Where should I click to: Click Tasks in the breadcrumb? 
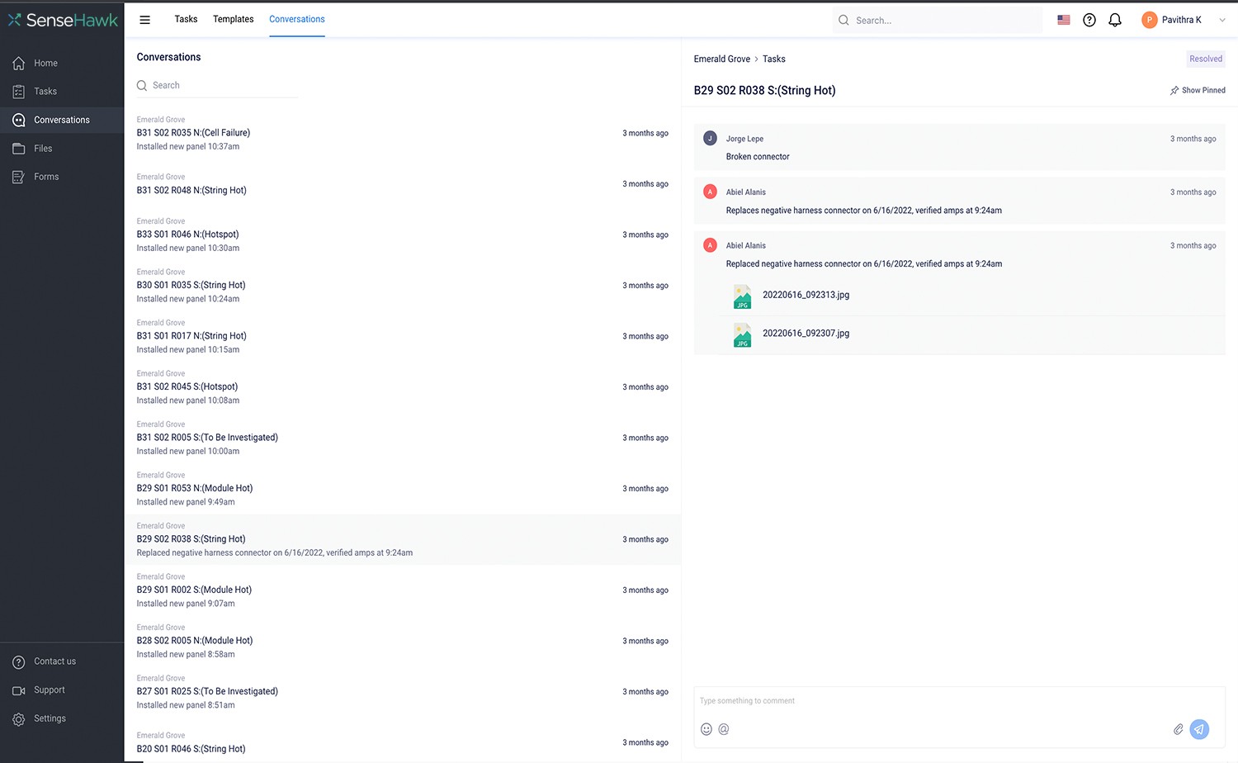coord(774,59)
